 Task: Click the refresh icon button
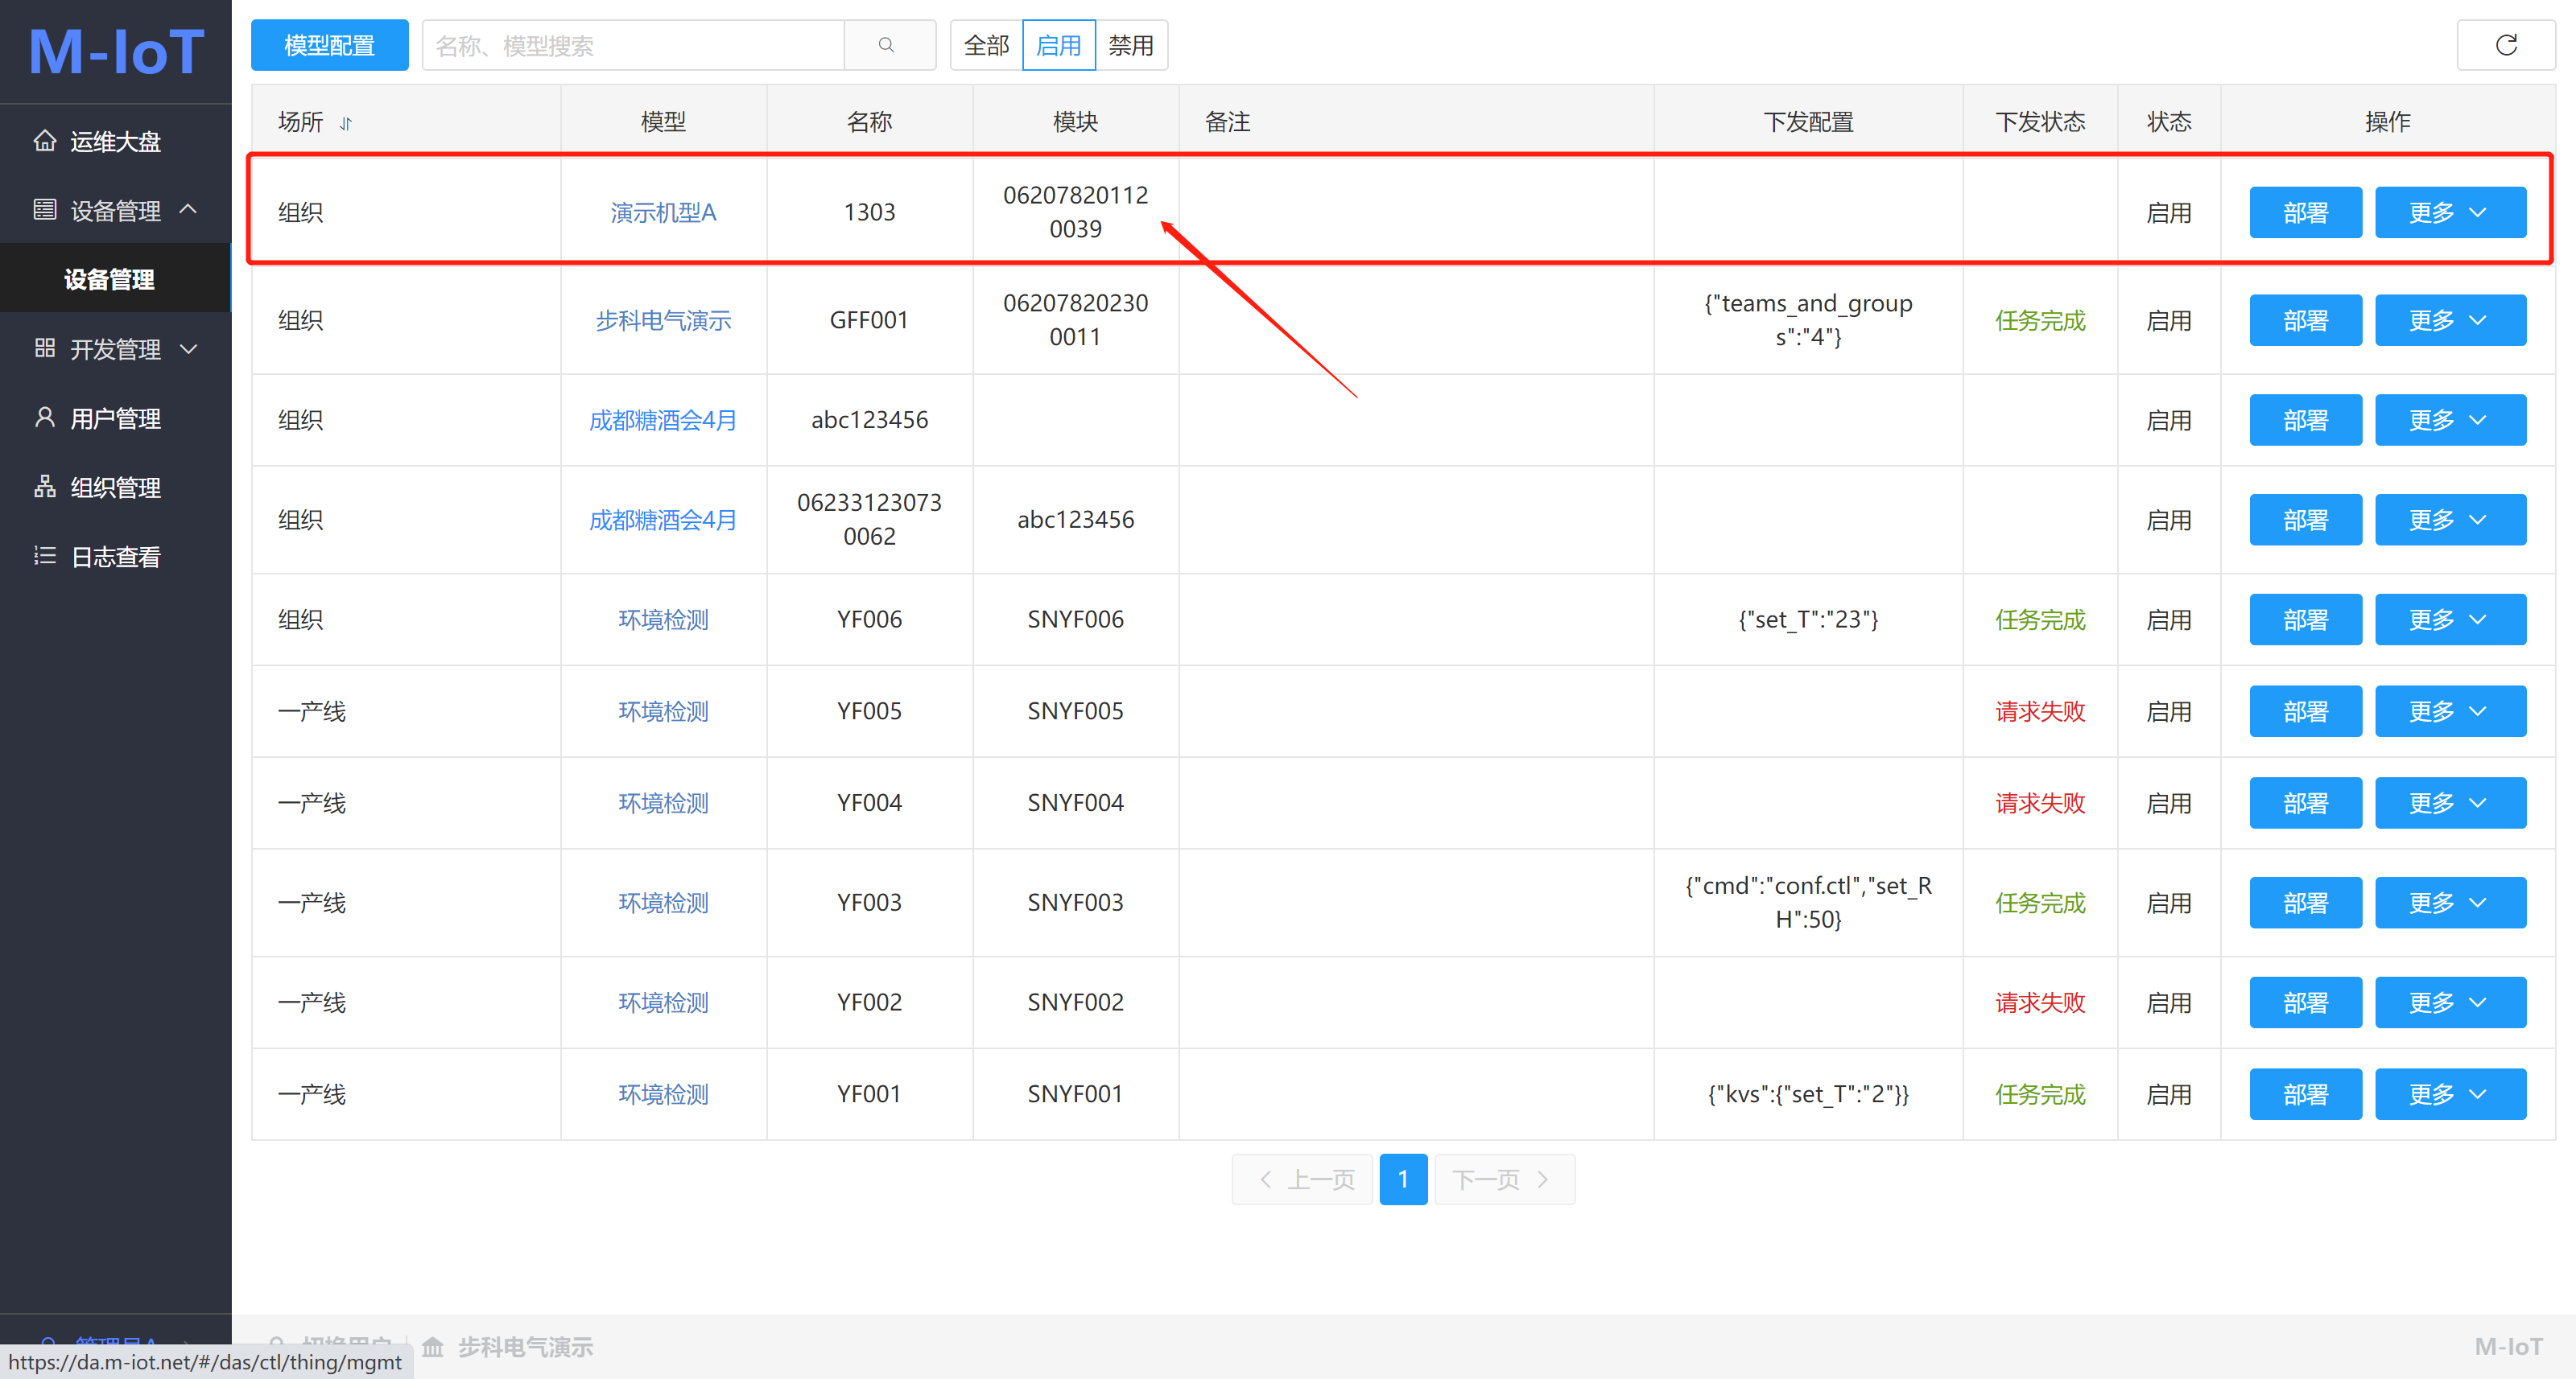coord(2505,45)
